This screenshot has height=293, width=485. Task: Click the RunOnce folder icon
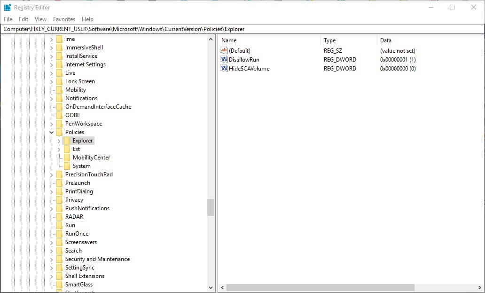pyautogui.click(x=59, y=234)
